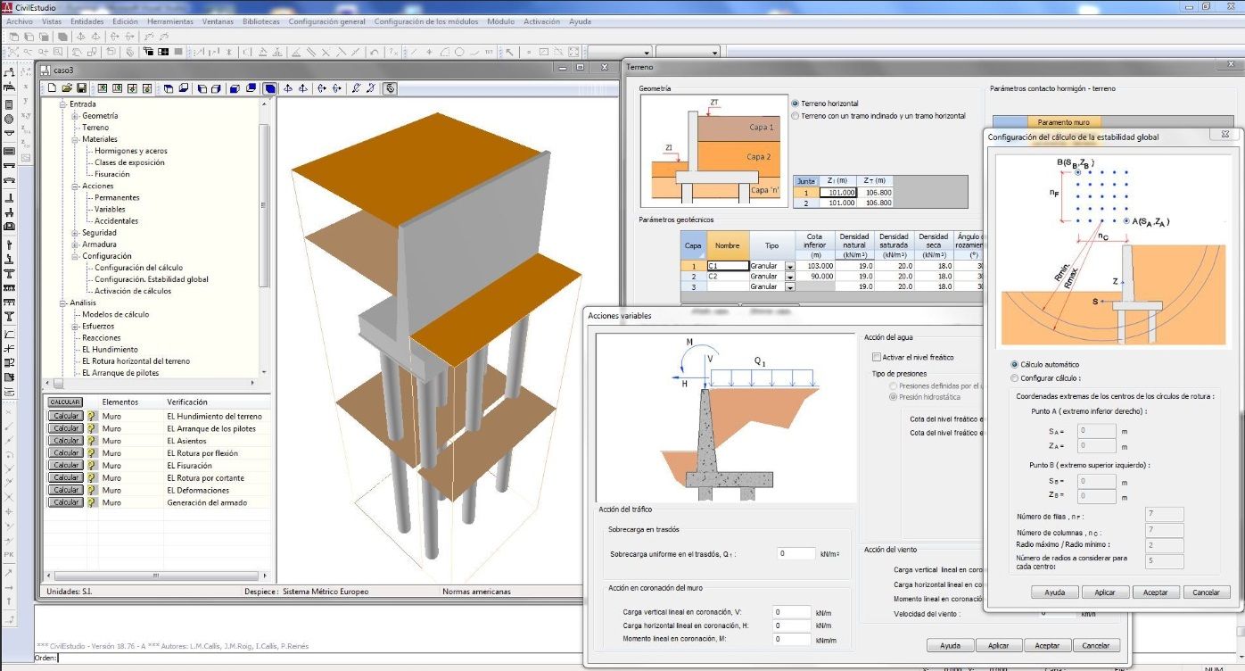The height and width of the screenshot is (671, 1245).
Task: Click the first green view icon in caso3 toolbar
Action: (102, 88)
